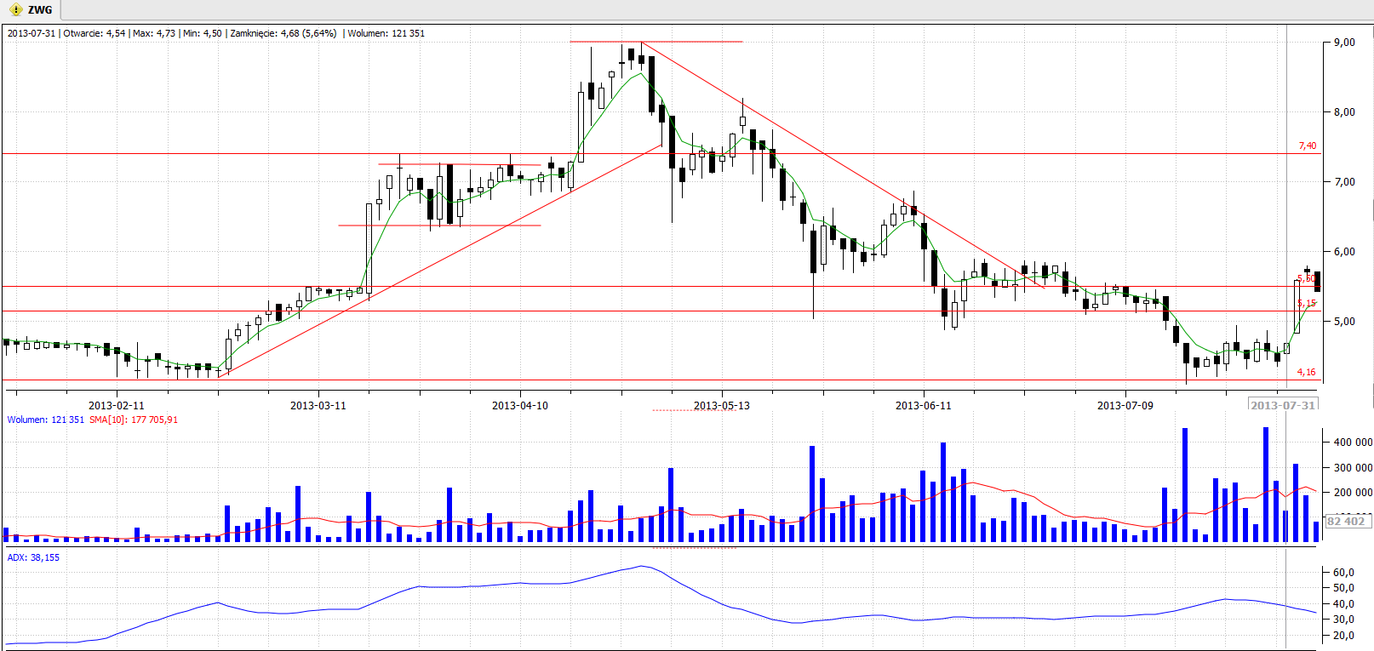The image size is (1374, 651).
Task: Click the ADX indicator label
Action: click(33, 557)
